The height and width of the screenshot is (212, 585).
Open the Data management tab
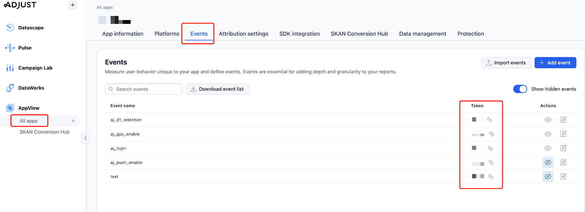click(423, 34)
